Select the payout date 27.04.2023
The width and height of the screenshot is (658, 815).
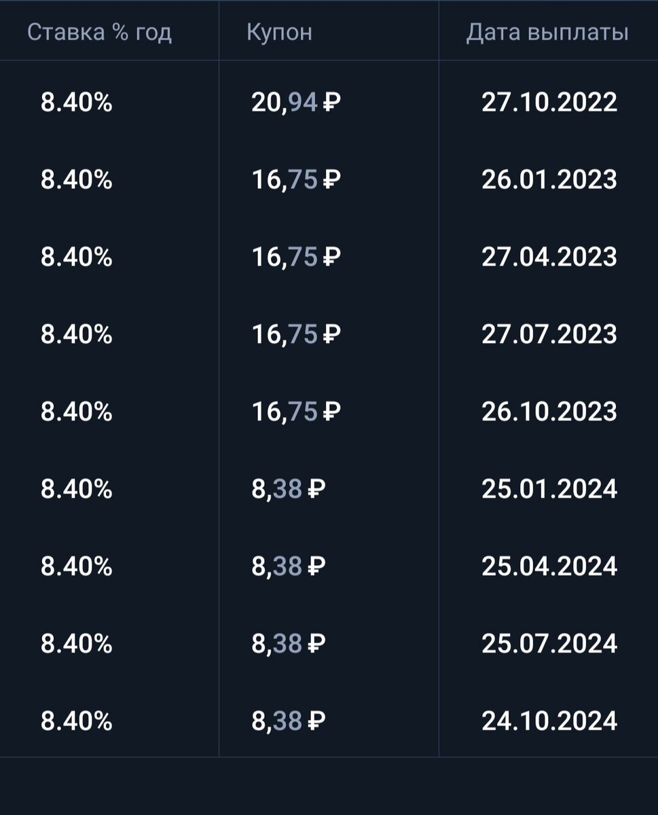click(549, 257)
